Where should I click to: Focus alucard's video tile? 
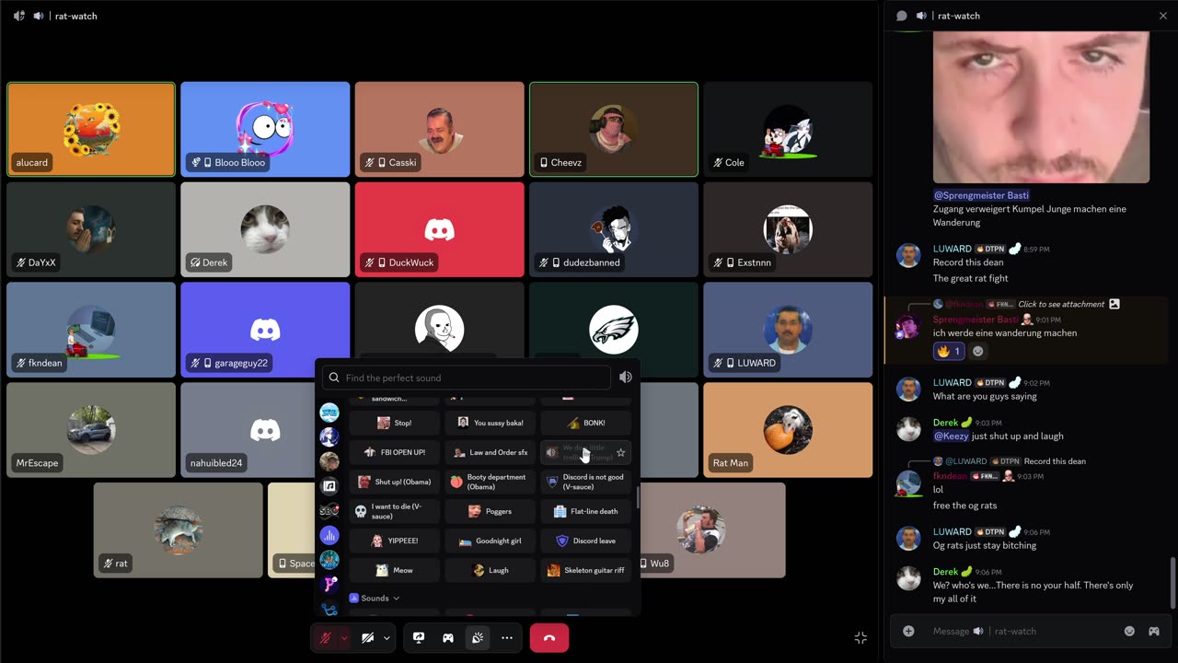[x=90, y=129]
